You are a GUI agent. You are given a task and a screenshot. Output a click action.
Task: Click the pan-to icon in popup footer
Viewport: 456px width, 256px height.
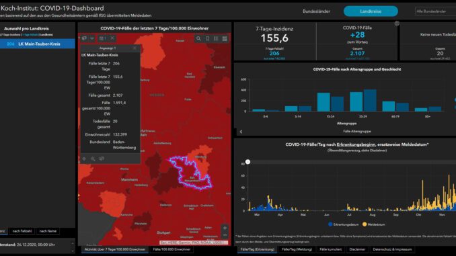coord(84,159)
